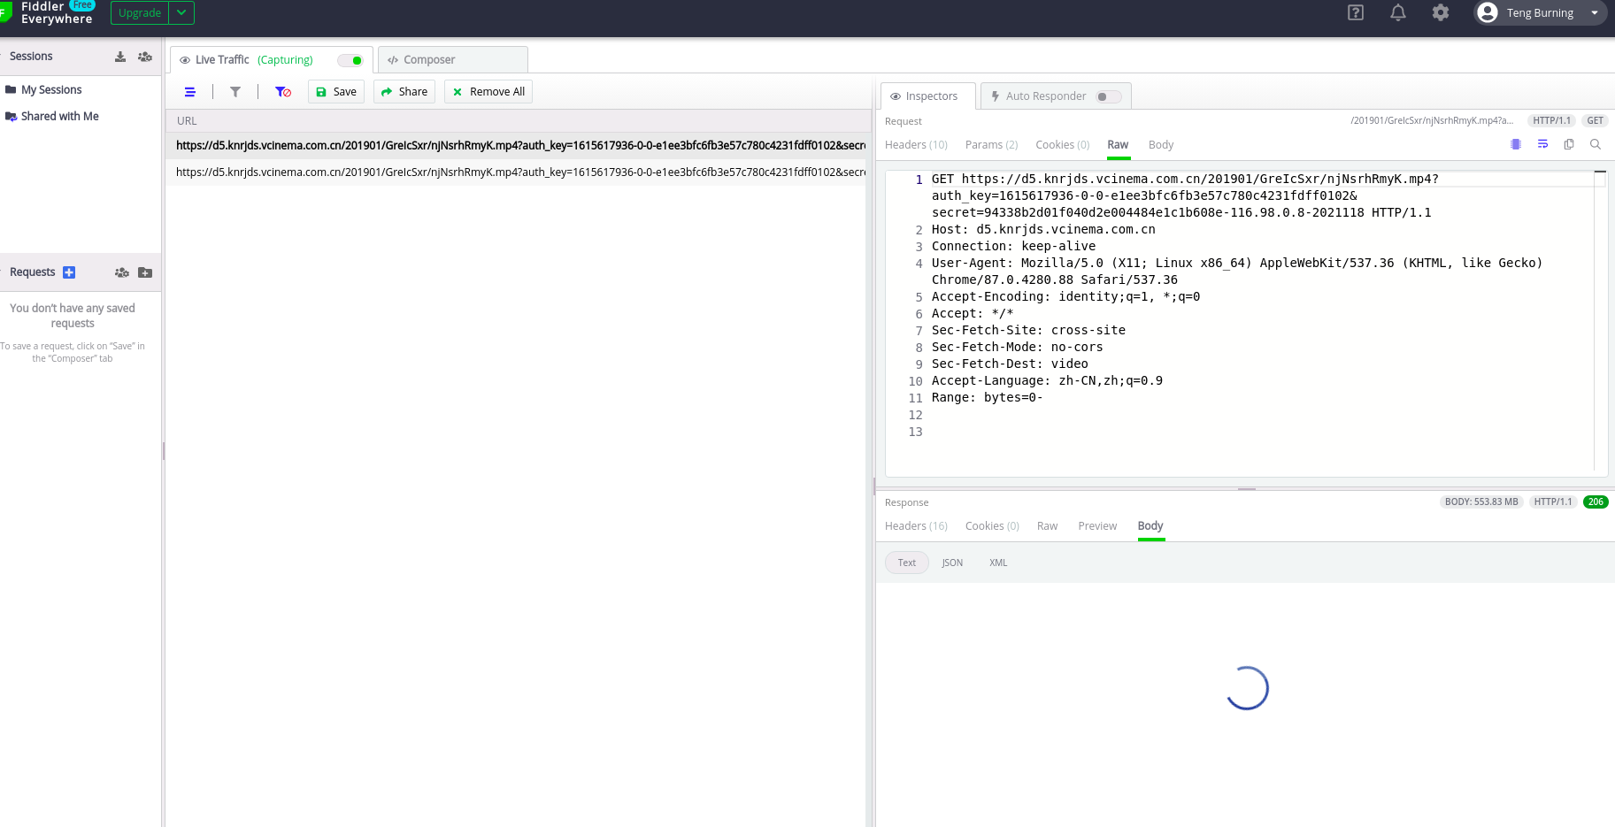Image resolution: width=1615 pixels, height=827 pixels.
Task: Disable the Live Traffic capturing toggle
Action: point(351,59)
